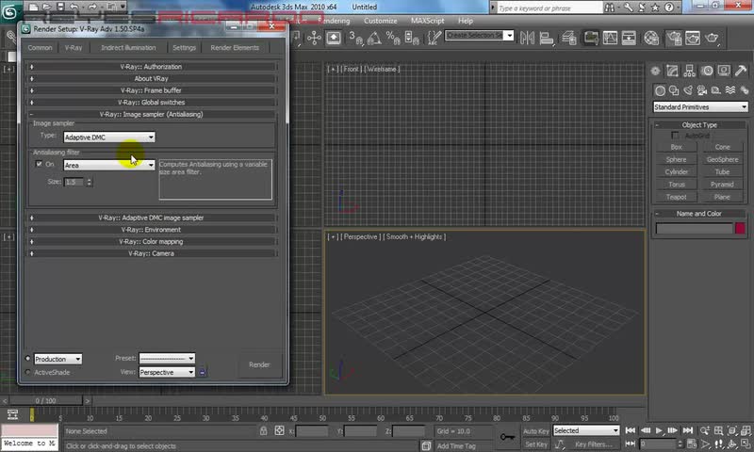Click the Sphere object button

pos(676,159)
